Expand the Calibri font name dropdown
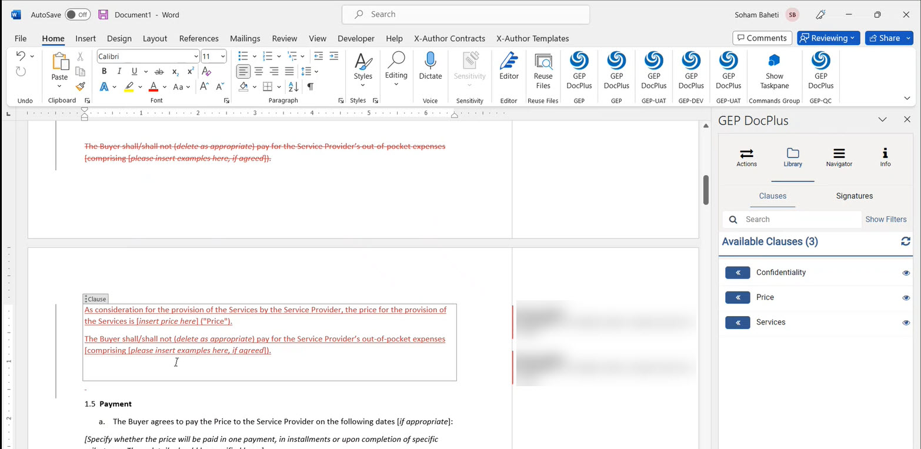921x449 pixels. pos(196,56)
